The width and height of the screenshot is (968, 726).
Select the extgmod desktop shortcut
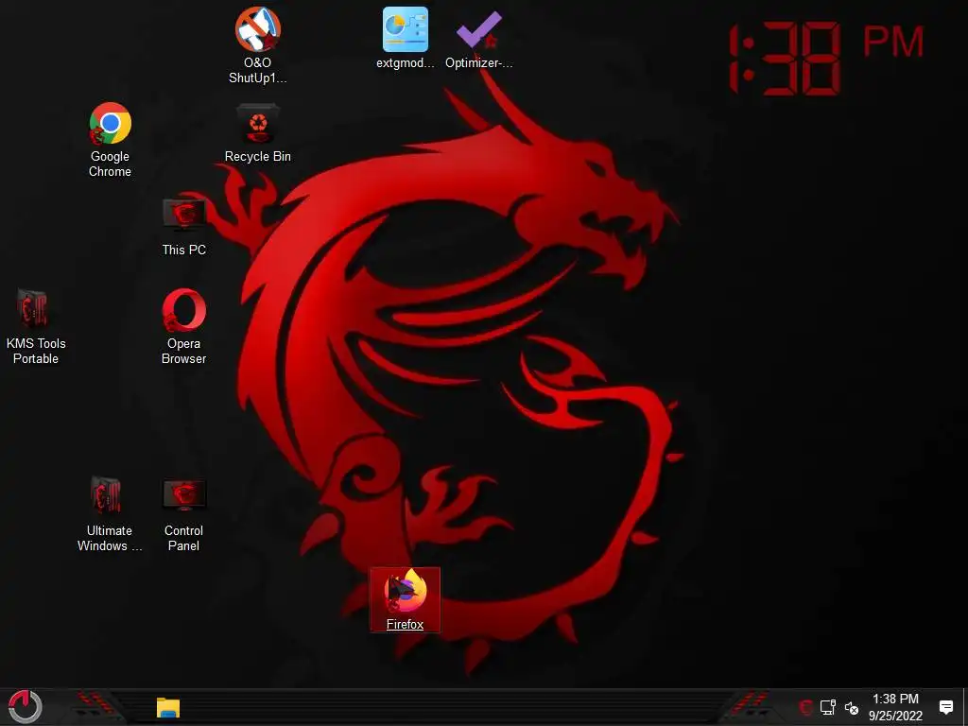[405, 38]
